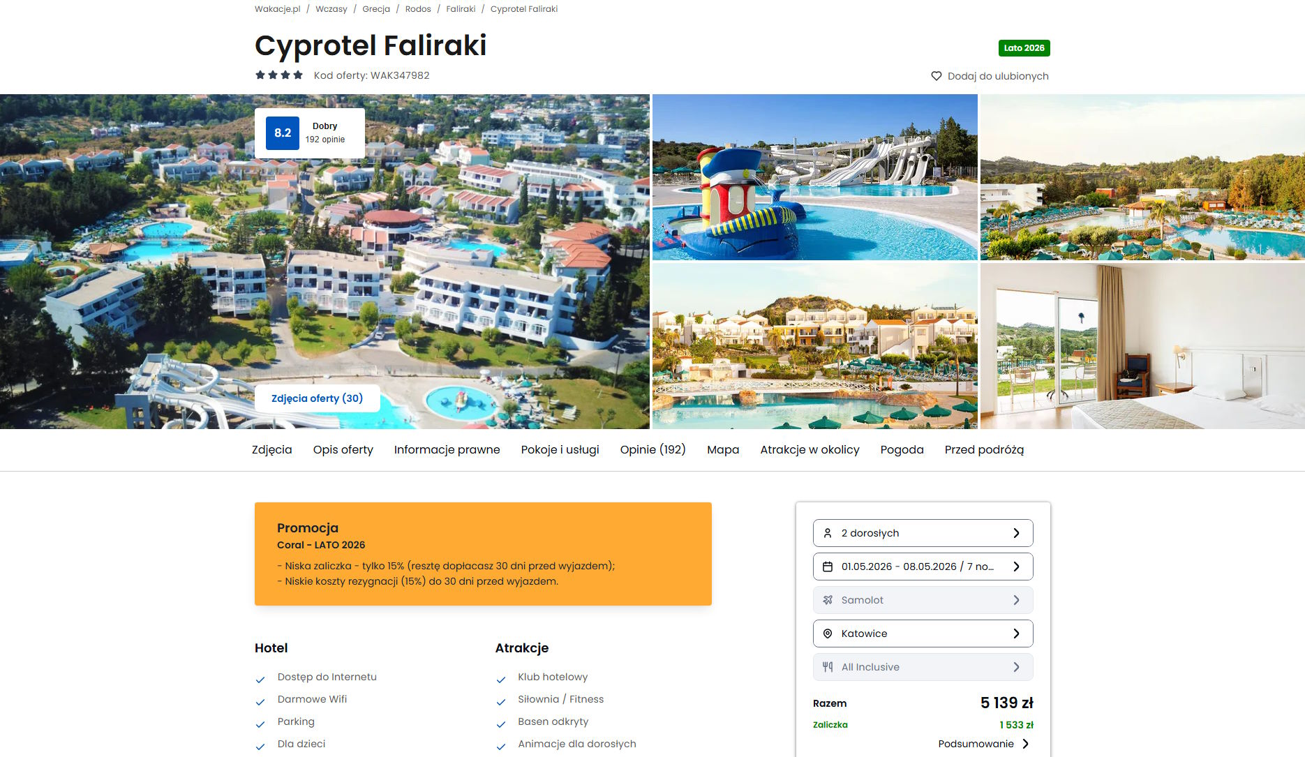Go to the Mapa tab
The width and height of the screenshot is (1305, 757).
point(723,450)
